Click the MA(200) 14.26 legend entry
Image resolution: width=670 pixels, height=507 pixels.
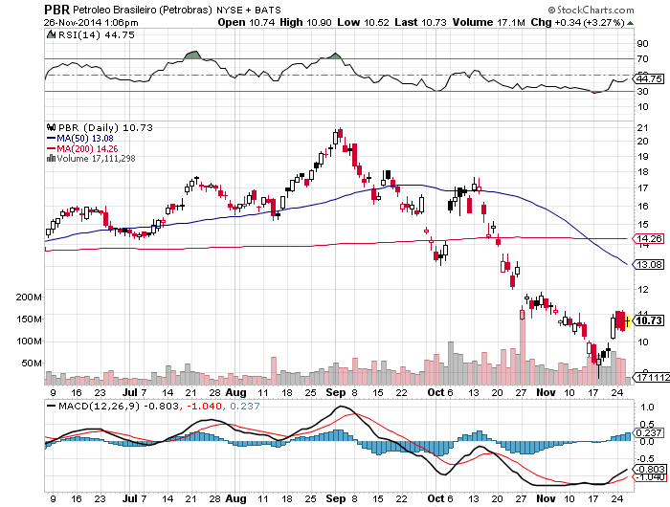click(x=82, y=148)
